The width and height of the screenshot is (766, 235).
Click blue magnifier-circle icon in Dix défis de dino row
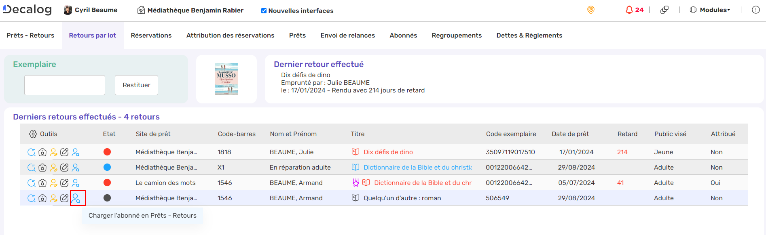(31, 152)
